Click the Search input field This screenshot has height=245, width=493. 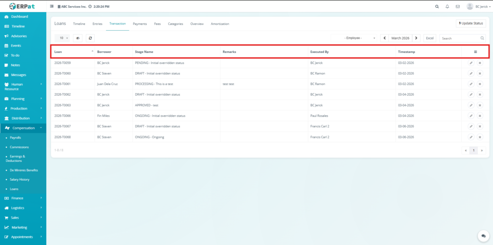point(459,38)
